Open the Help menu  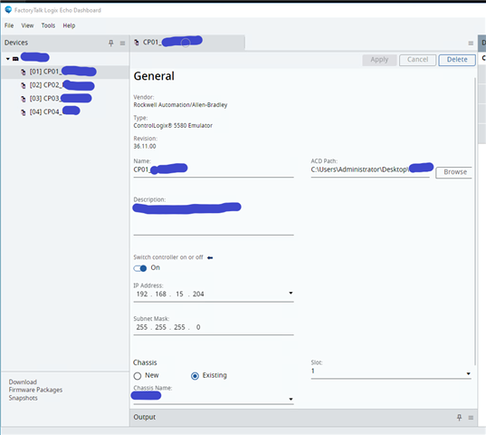69,25
